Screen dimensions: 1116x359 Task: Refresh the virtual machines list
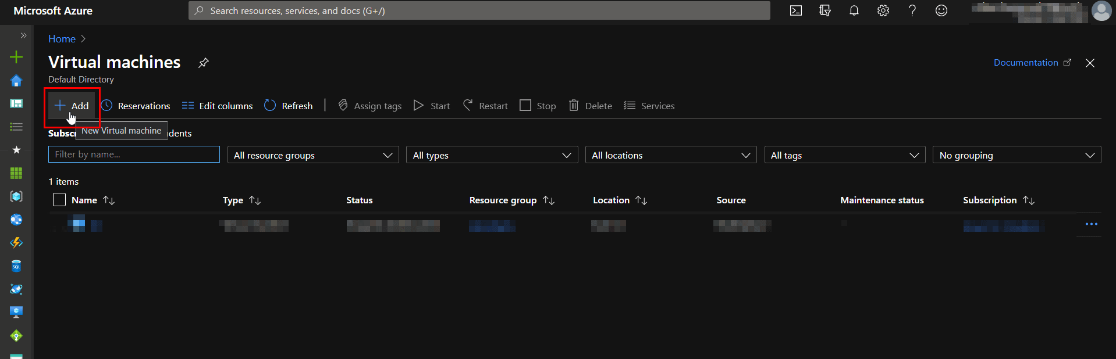(x=289, y=106)
